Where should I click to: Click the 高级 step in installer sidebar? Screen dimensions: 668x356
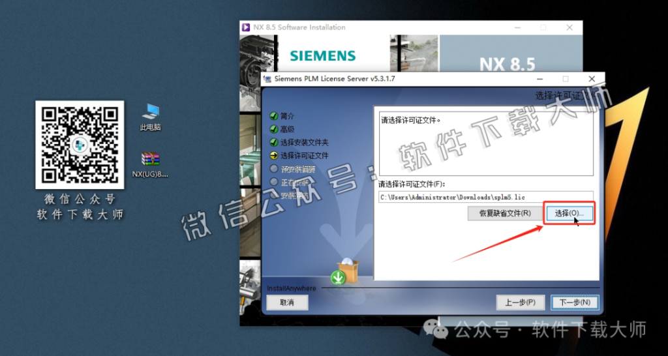[x=287, y=130]
